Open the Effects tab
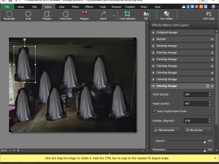 click(89, 7)
